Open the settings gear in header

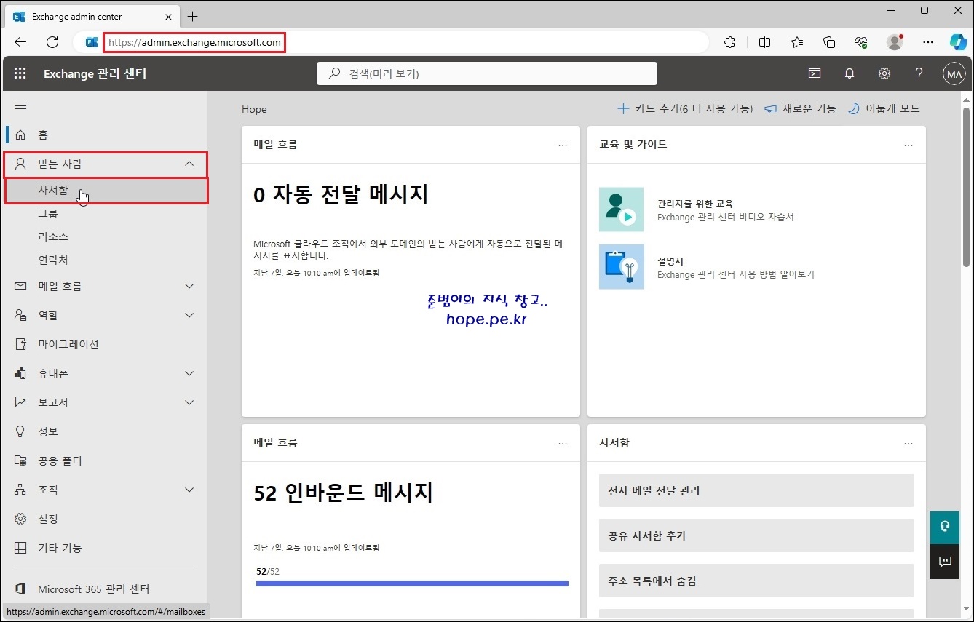[884, 73]
